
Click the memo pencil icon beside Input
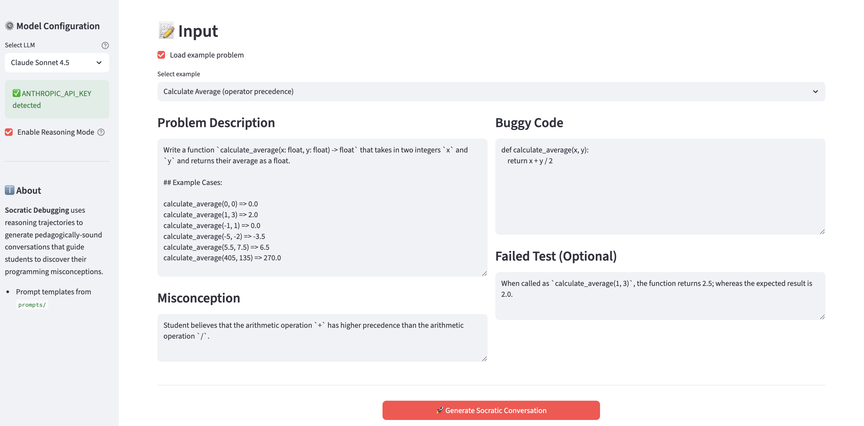tap(166, 31)
